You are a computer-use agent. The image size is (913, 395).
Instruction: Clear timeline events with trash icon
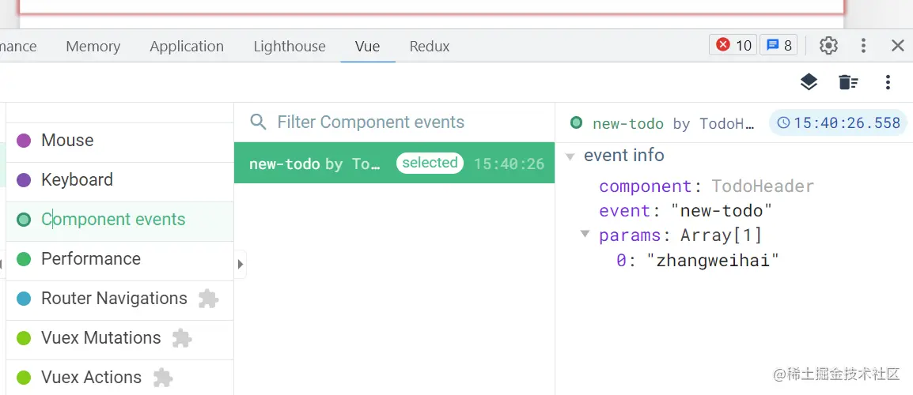click(848, 82)
